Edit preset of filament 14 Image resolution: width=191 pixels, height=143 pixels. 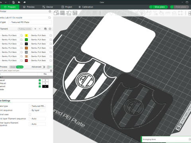click(x=51, y=60)
